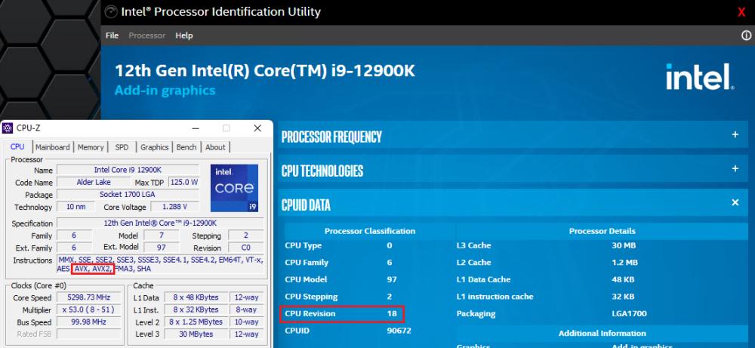Screen dimensions: 755x348
Task: Click the Core Speed value 5298.73 MHz
Action: (x=89, y=297)
